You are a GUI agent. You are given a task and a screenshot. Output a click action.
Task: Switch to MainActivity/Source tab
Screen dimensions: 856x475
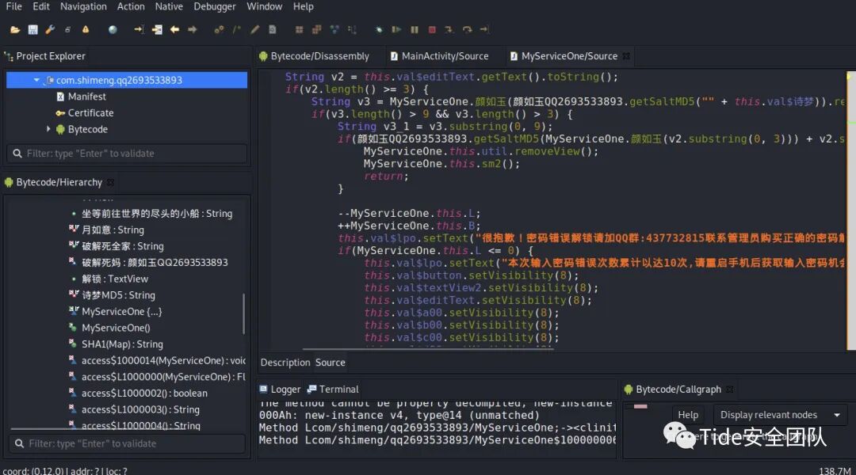[x=439, y=56]
